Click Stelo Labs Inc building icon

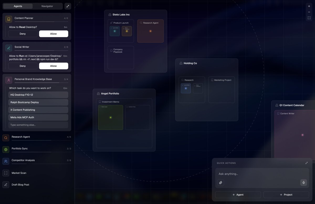110,15
